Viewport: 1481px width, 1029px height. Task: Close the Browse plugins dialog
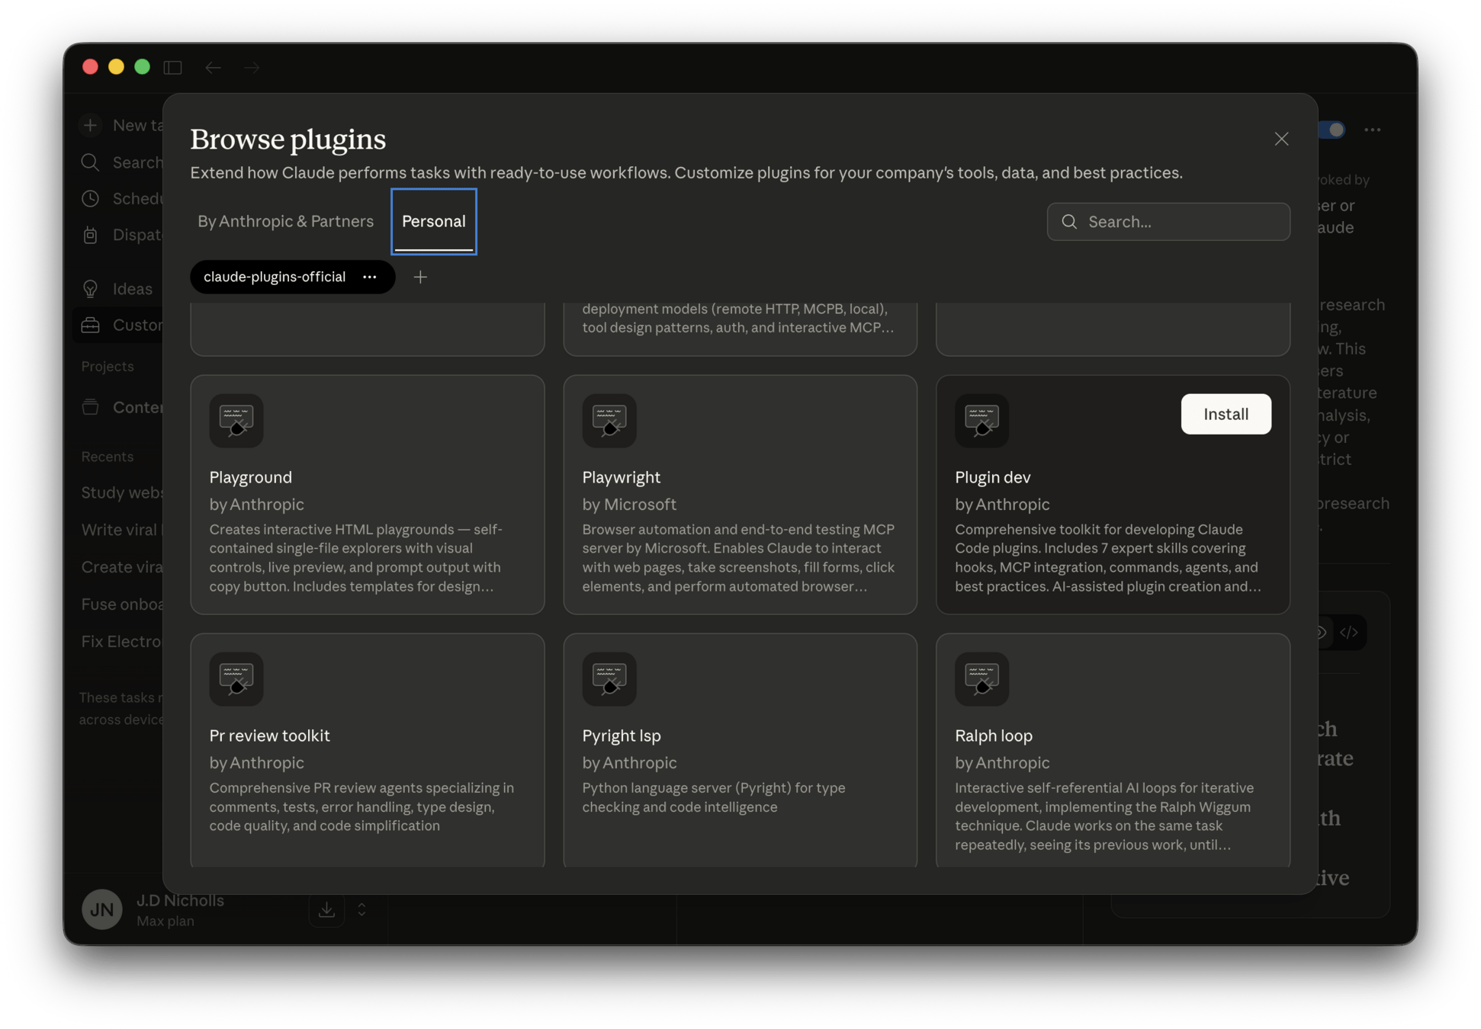point(1281,139)
